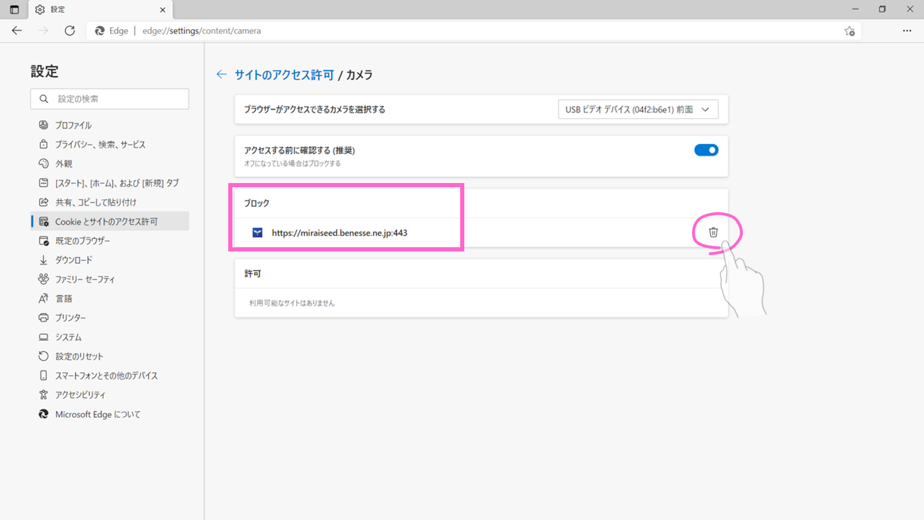Screen dimensions: 924x520
Task: Close the 設定 tab
Action: 163,10
